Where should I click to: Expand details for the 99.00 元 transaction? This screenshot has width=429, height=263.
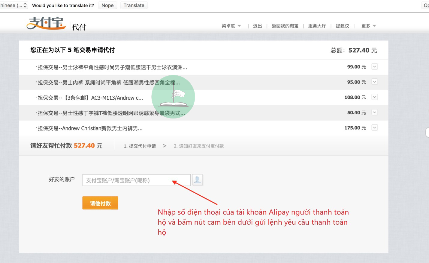pyautogui.click(x=374, y=67)
